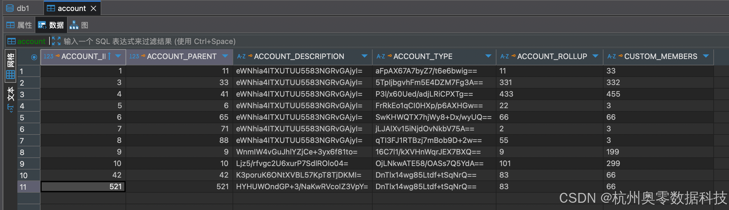Open ACCOUNT_PARENT column filter dropdown
This screenshot has width=729, height=210.
pyautogui.click(x=225, y=56)
